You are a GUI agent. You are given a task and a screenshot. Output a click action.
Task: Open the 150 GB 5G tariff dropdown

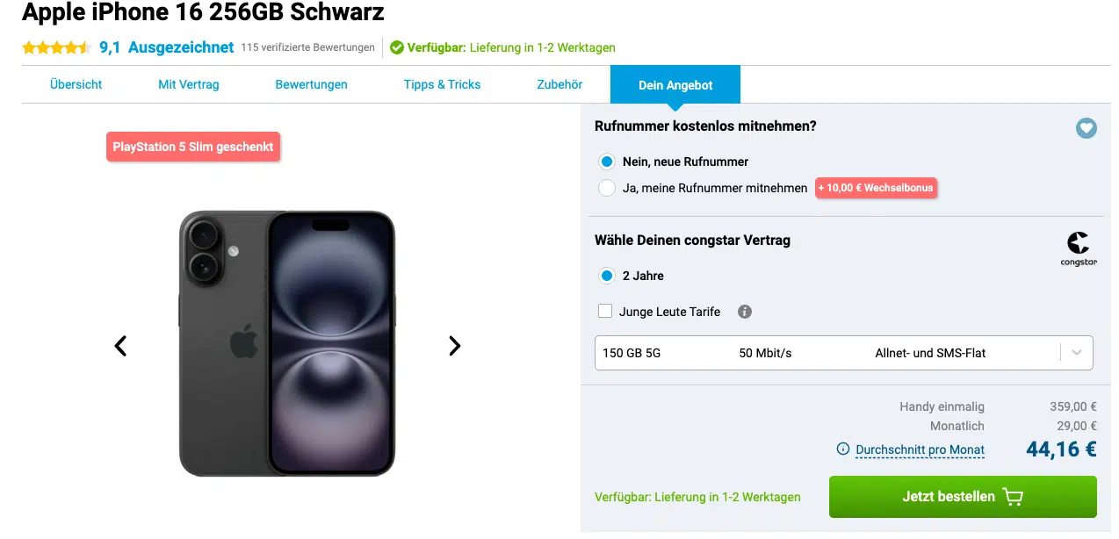click(844, 353)
